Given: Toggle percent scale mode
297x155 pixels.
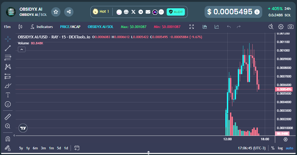Looking at the screenshot, I should tap(273, 148).
